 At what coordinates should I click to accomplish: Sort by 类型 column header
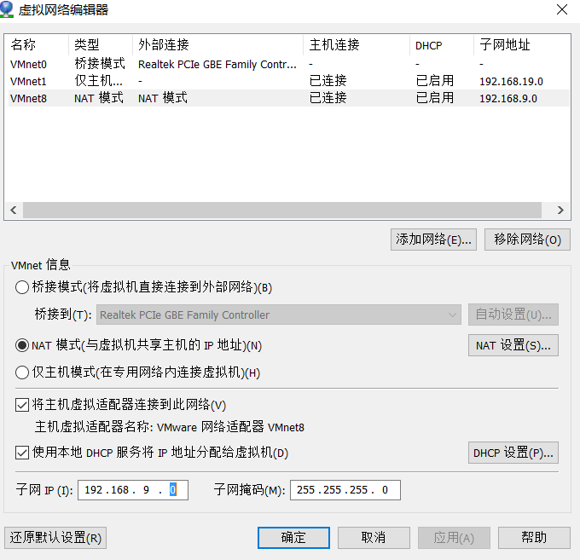[x=101, y=45]
